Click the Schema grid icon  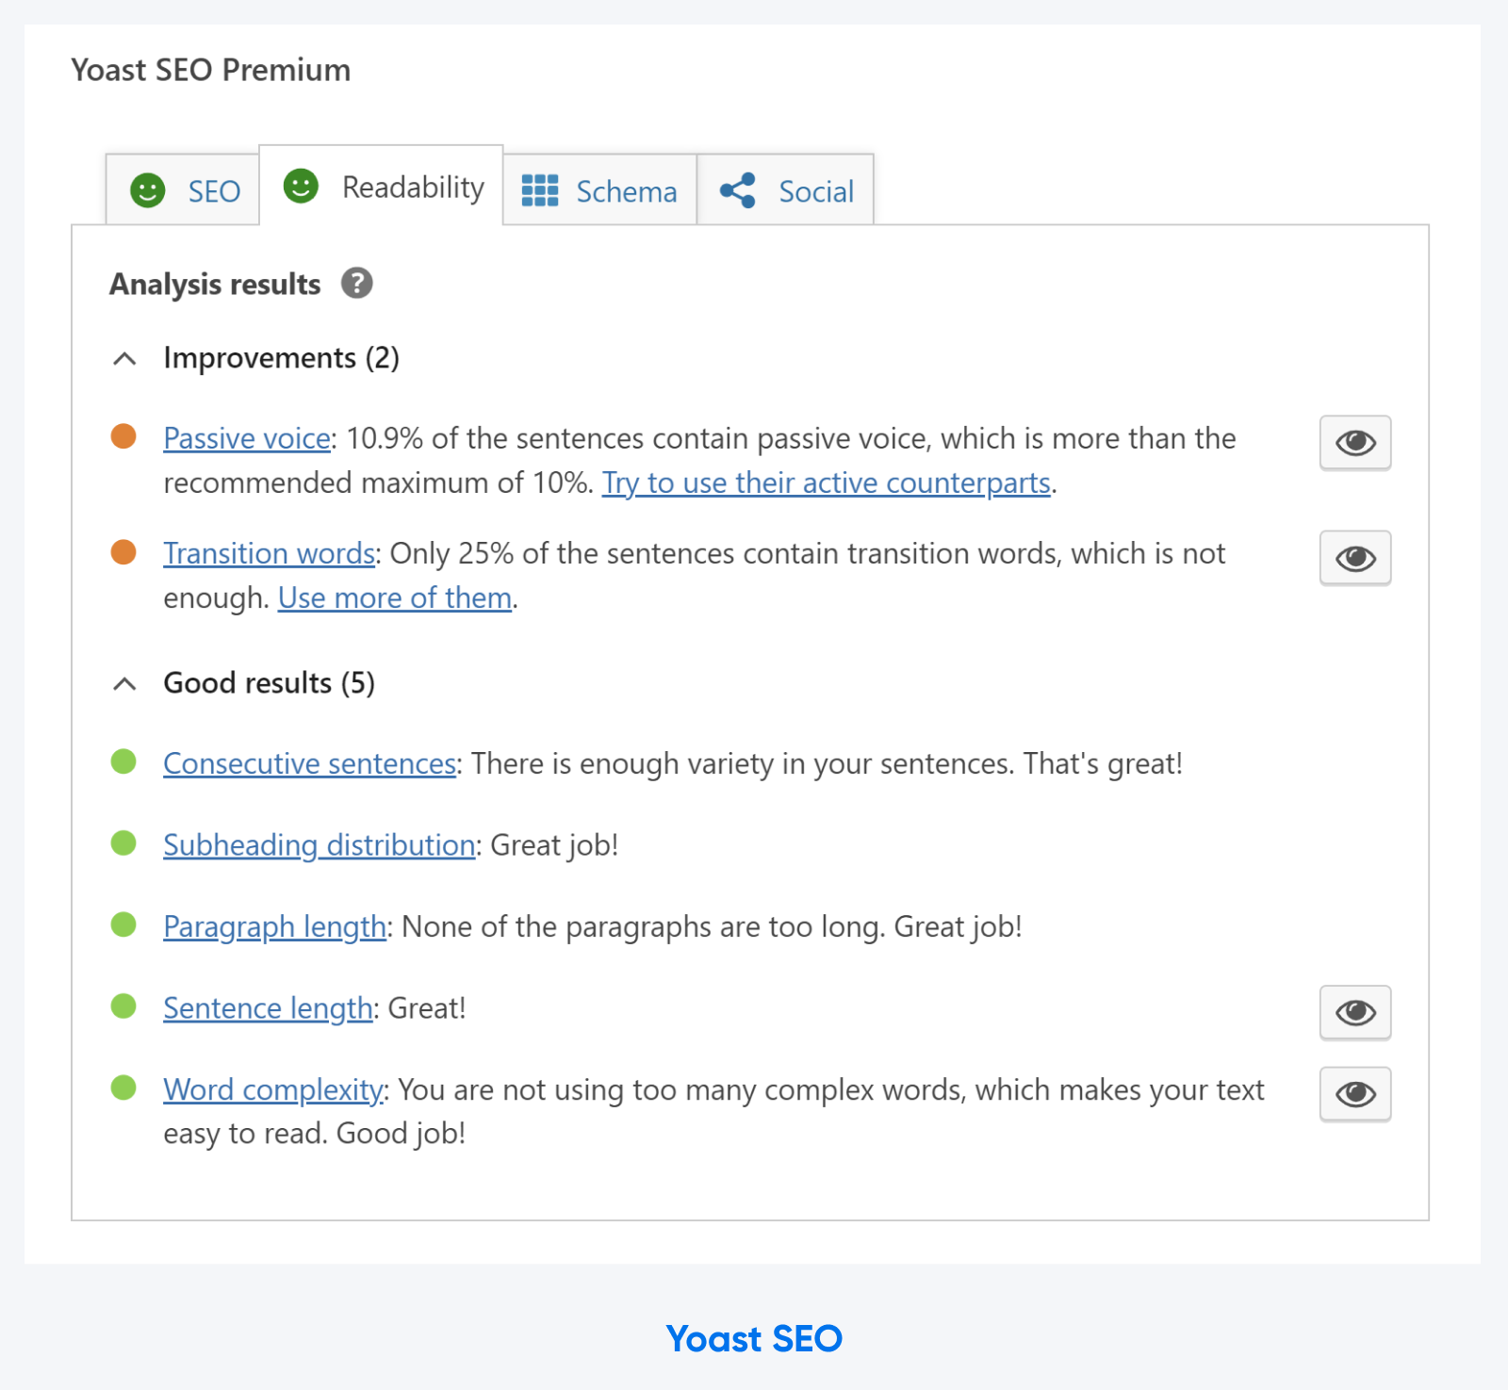[x=539, y=190]
